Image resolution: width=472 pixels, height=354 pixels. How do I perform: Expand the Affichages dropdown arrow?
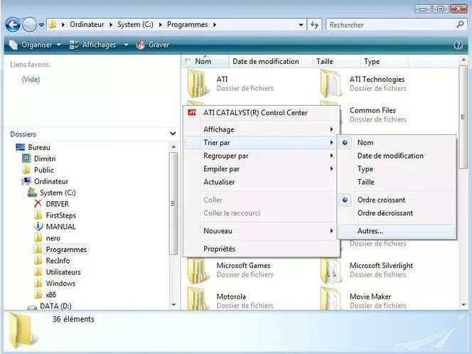pyautogui.click(x=126, y=45)
